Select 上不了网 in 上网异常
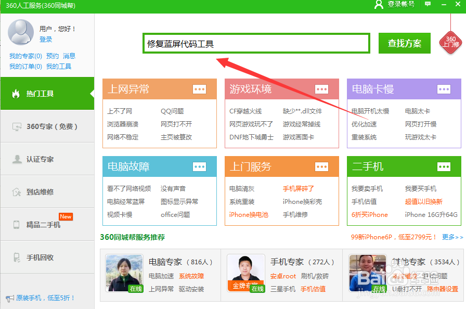Viewport: 466px width, 309px height. tap(120, 111)
